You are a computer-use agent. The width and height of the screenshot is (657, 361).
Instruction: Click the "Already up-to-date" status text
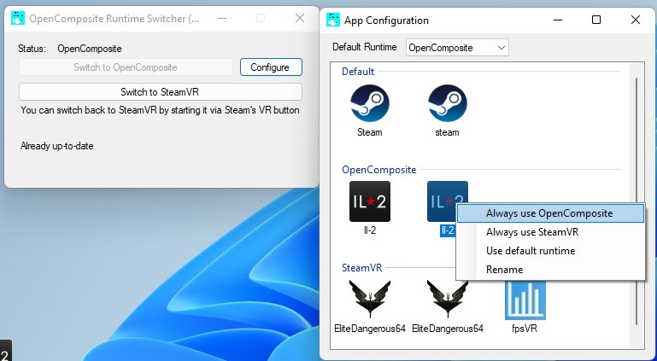pyautogui.click(x=57, y=146)
